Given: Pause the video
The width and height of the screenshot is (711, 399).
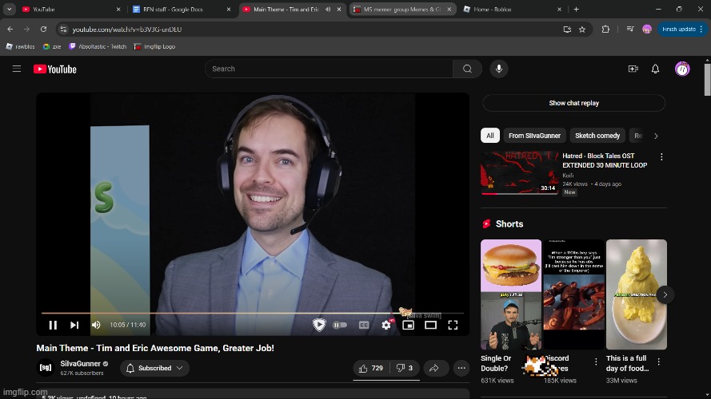Looking at the screenshot, I should [53, 325].
